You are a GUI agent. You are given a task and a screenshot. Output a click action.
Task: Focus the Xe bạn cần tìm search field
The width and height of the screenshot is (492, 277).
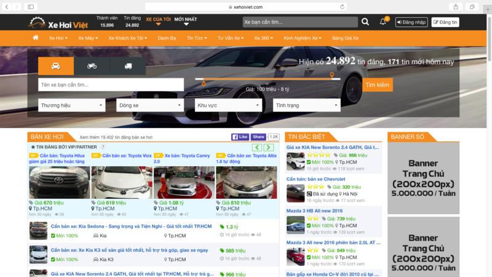pyautogui.click(x=300, y=22)
